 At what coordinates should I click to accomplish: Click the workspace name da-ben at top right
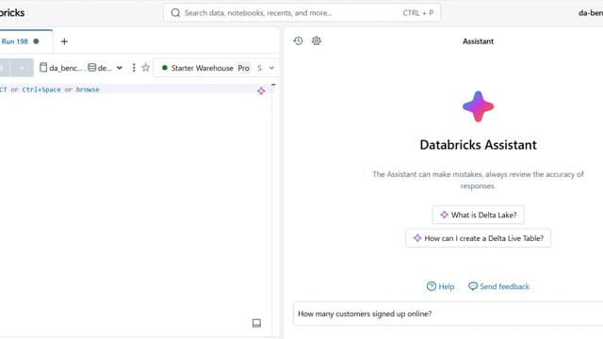591,12
